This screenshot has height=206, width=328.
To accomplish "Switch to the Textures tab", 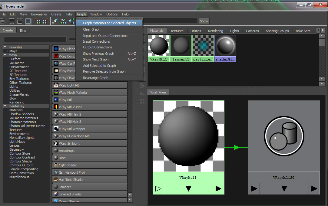I will pyautogui.click(x=177, y=31).
